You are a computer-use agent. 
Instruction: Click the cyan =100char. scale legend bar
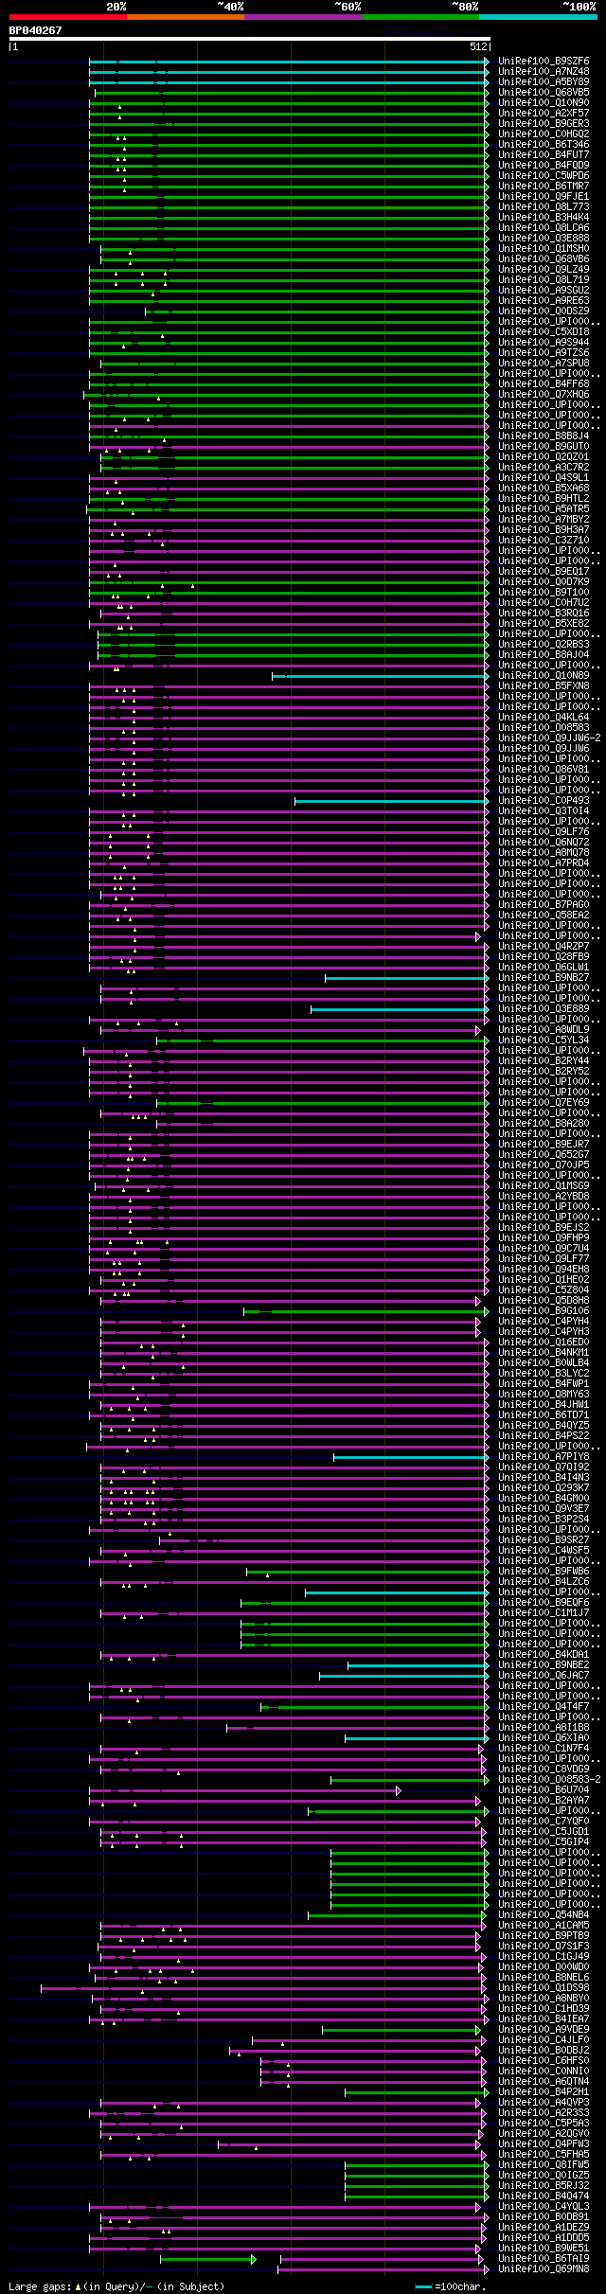coord(423,2287)
